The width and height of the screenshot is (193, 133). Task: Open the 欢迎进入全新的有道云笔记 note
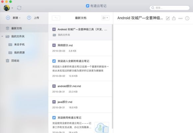80,68
